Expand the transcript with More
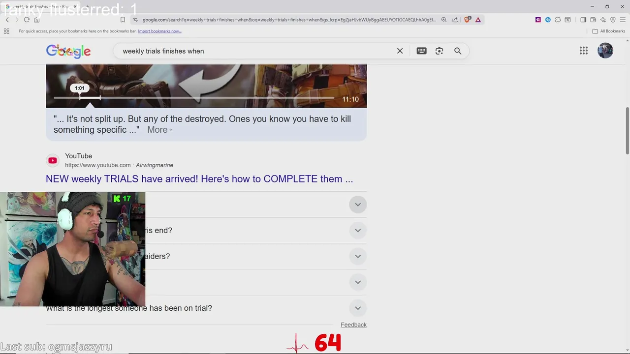The image size is (630, 354). click(x=160, y=130)
